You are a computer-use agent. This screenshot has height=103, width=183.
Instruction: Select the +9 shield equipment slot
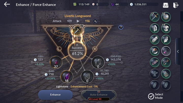tap(166, 17)
